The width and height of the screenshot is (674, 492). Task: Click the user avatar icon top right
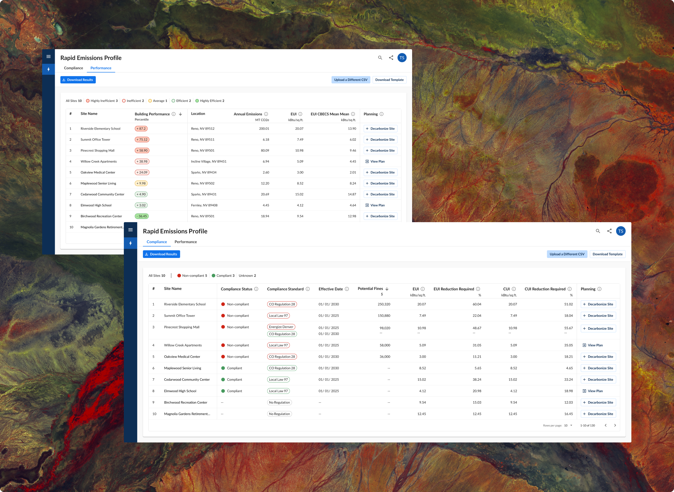[402, 58]
